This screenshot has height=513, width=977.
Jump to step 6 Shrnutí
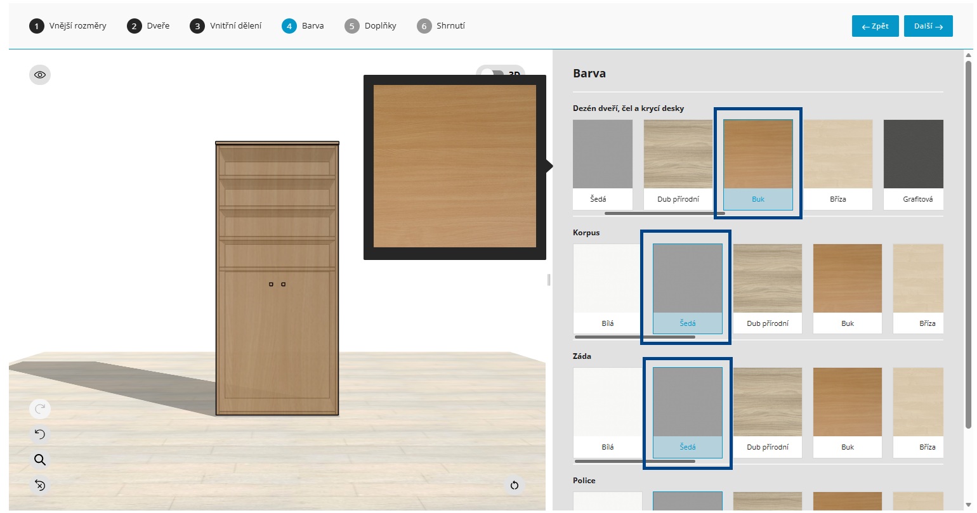click(442, 26)
